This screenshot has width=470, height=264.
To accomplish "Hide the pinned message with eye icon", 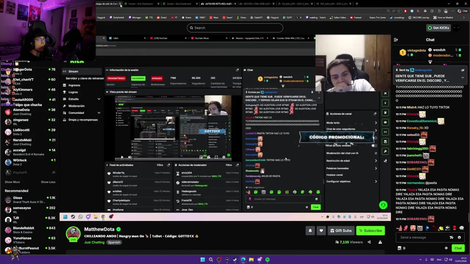I will point(463,70).
